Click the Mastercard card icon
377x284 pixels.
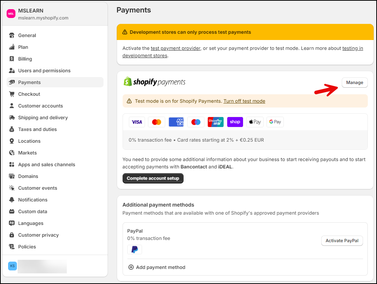click(156, 122)
